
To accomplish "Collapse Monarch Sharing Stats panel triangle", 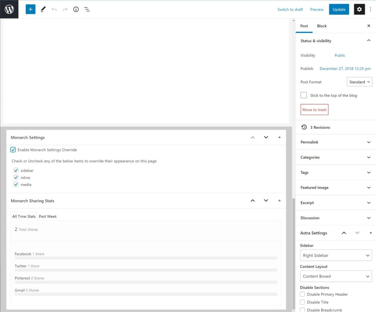I will 279,201.
